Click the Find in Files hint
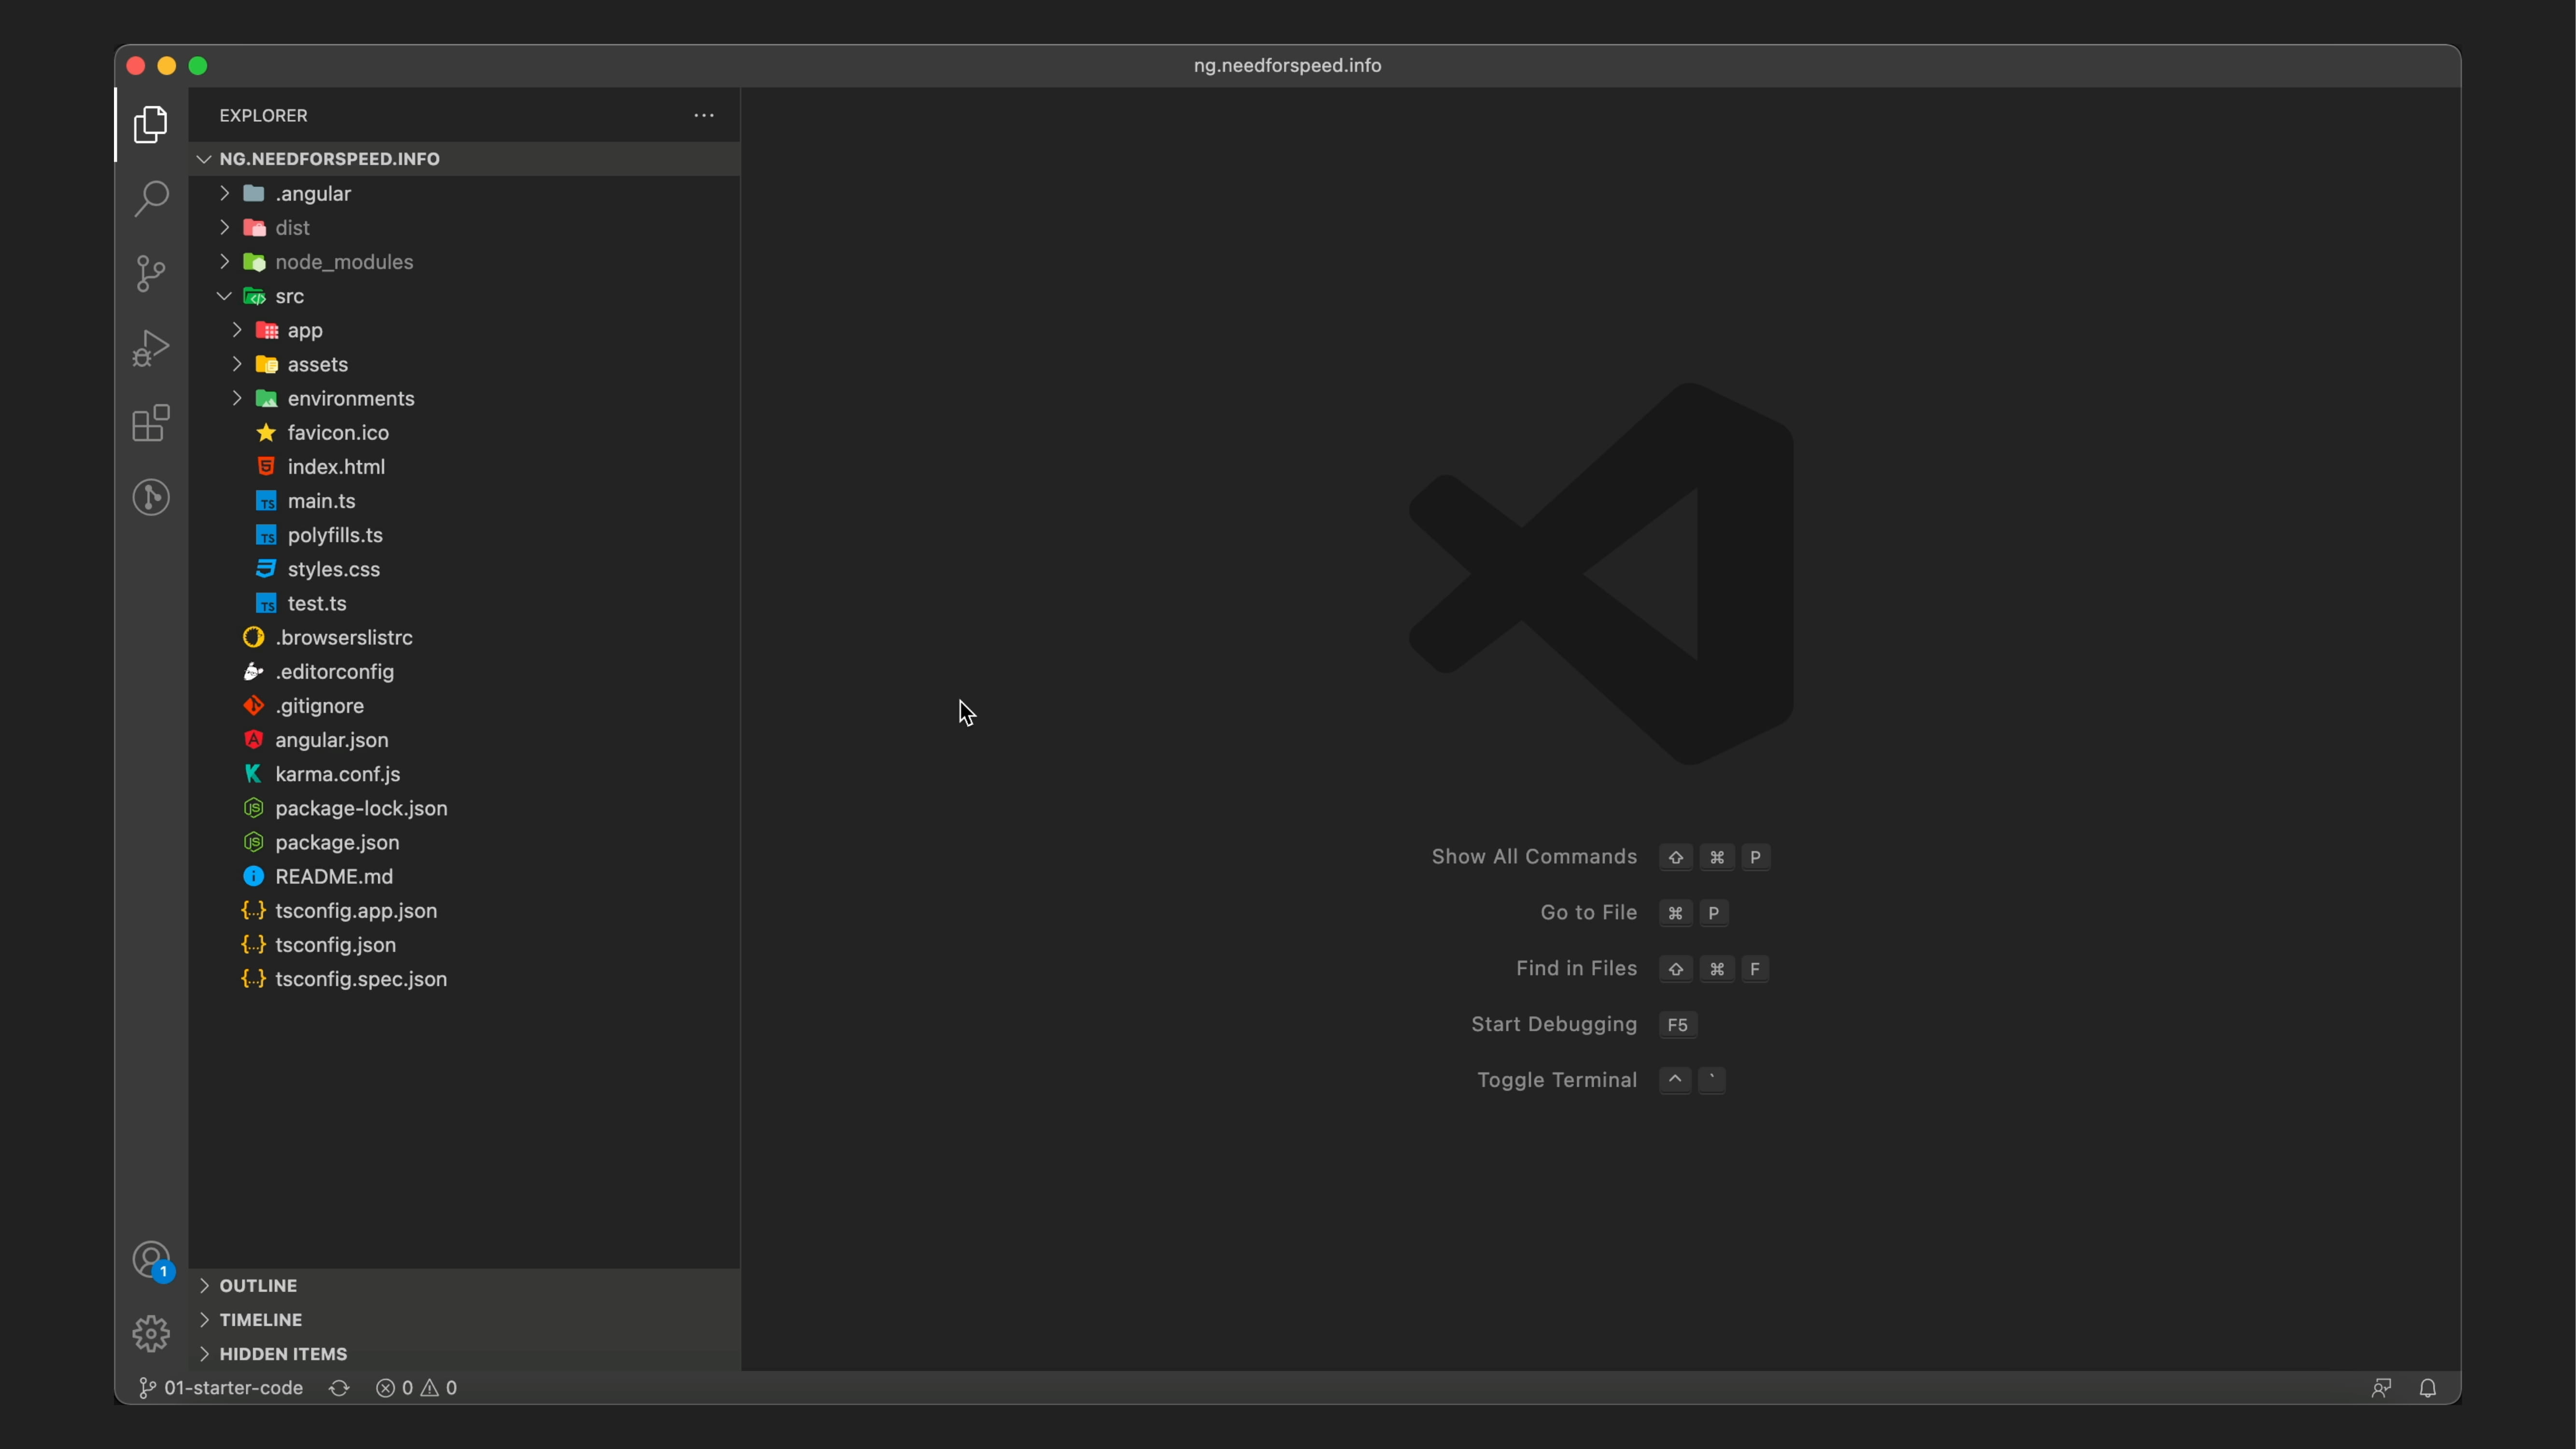The height and width of the screenshot is (1449, 2576). point(1576,969)
